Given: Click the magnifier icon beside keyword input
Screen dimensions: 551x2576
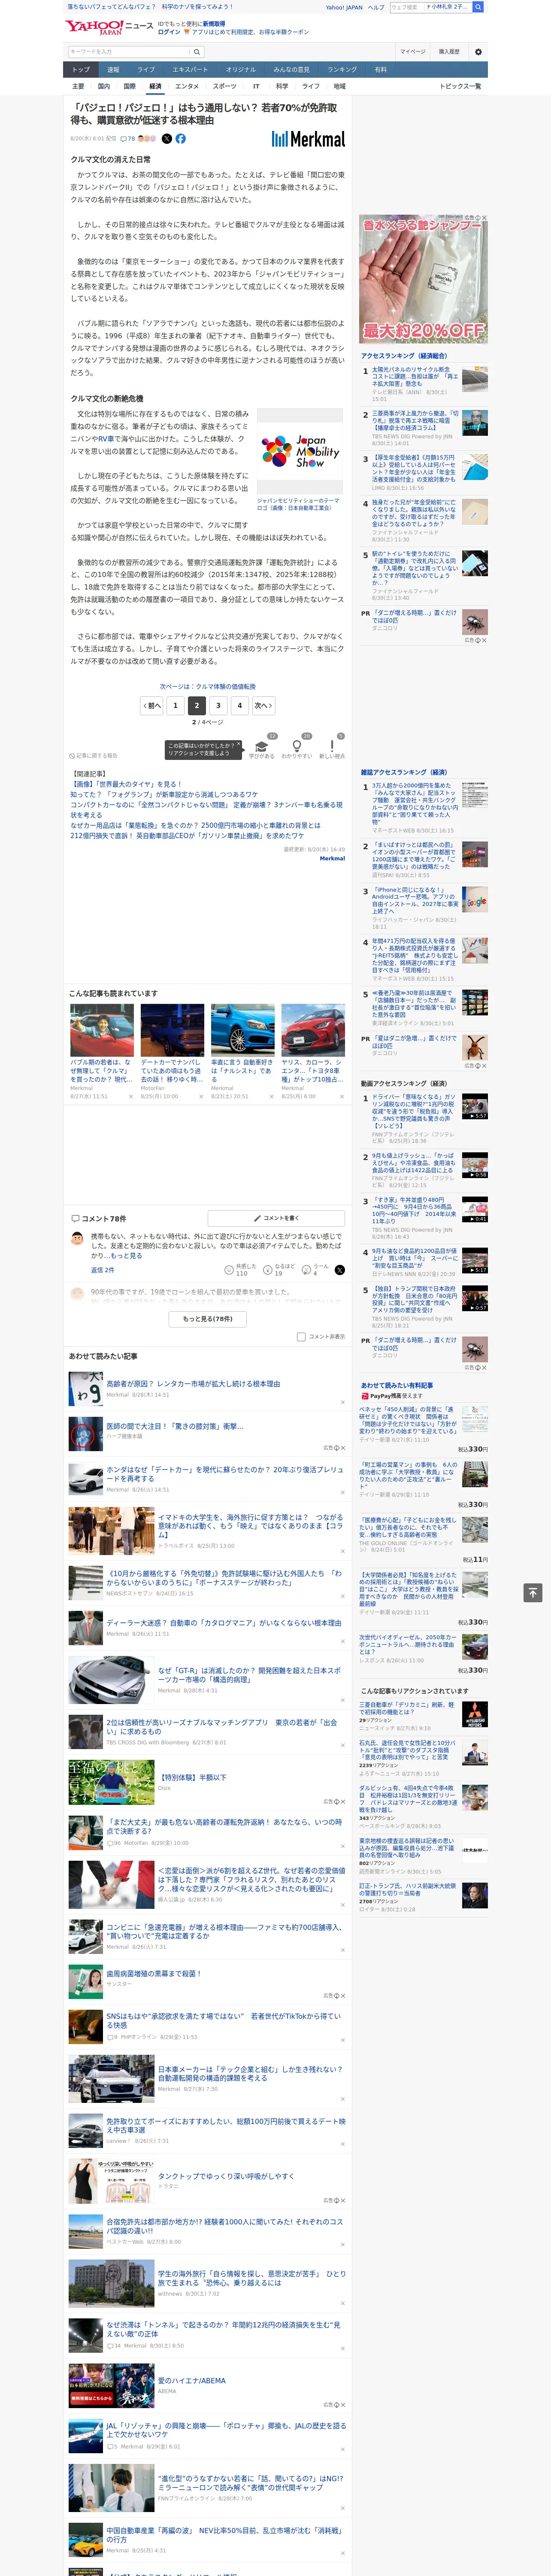Looking at the screenshot, I should 196,52.
